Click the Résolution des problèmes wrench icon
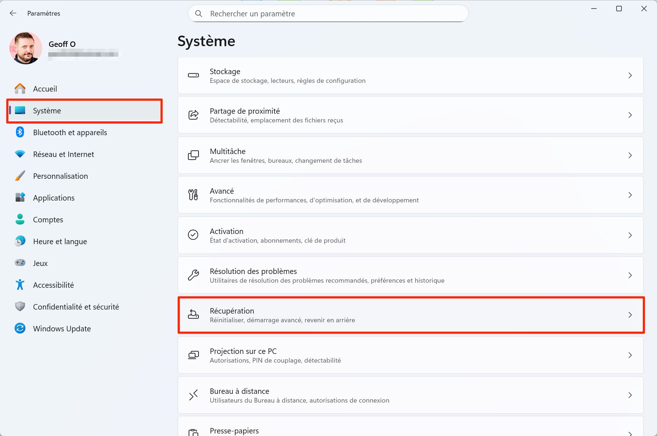 point(193,275)
